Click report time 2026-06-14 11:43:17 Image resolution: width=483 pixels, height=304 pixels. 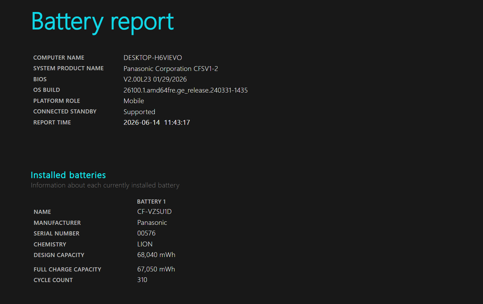click(157, 122)
